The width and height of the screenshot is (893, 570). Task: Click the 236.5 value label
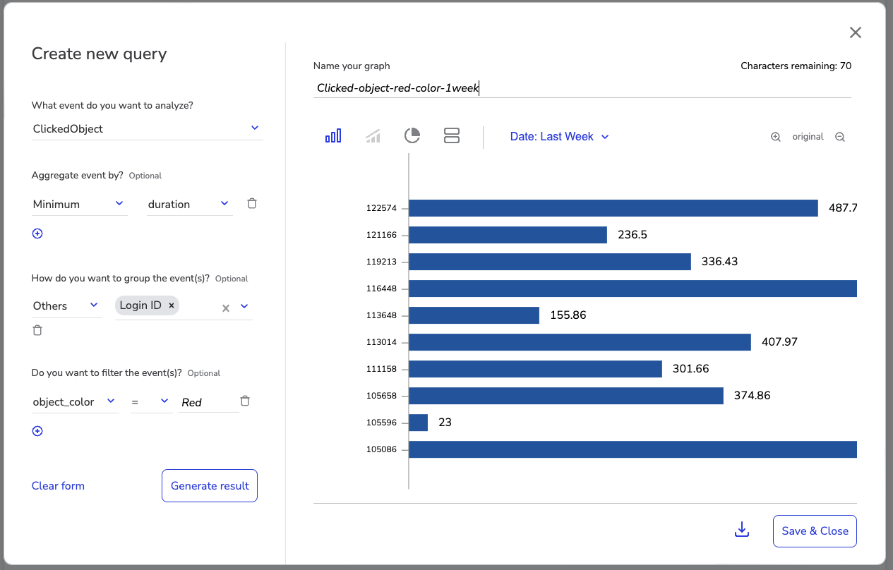(x=633, y=235)
